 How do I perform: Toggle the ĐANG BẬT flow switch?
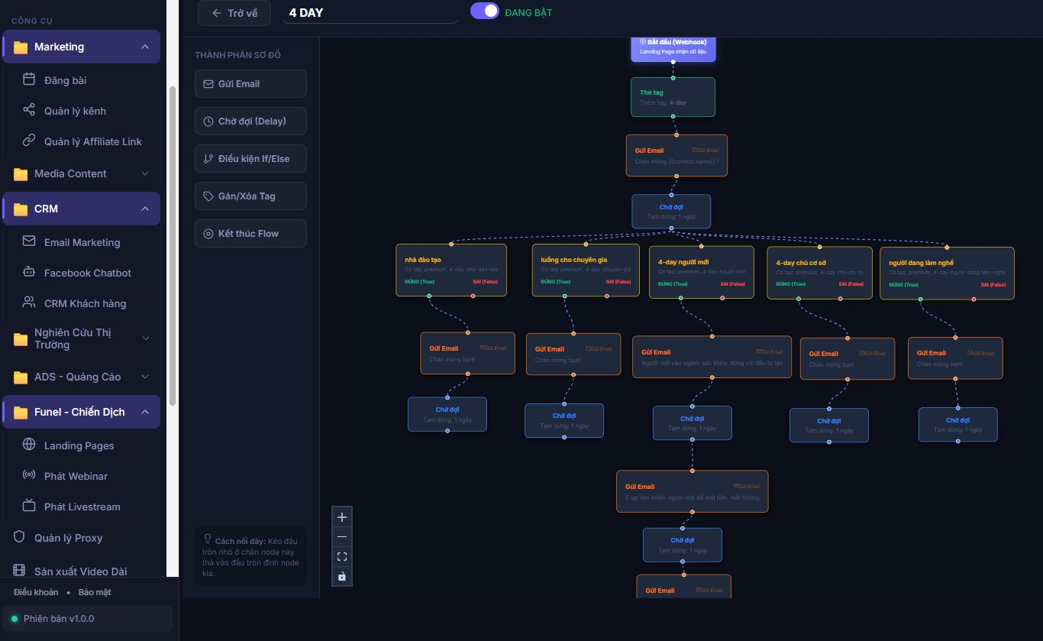pos(485,11)
